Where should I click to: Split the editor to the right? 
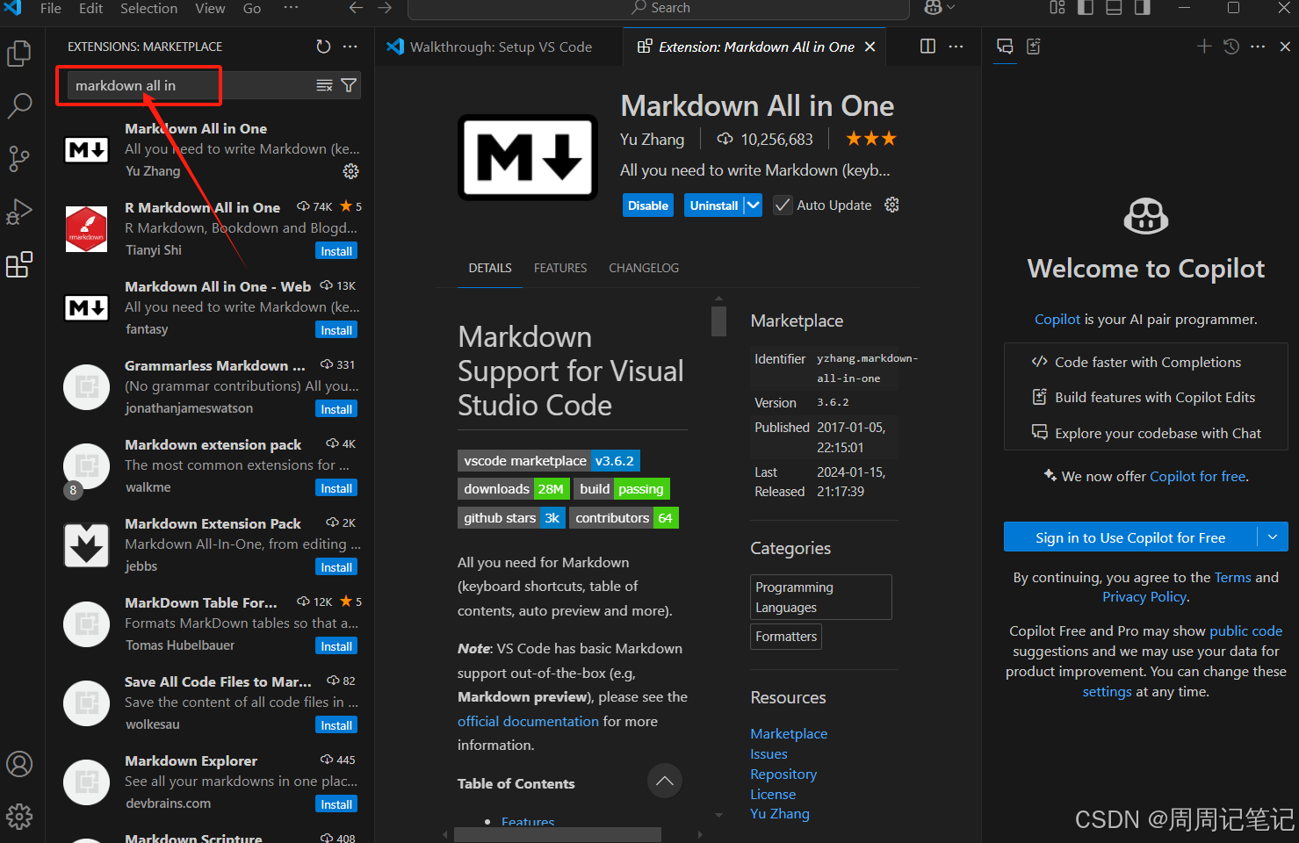[x=927, y=47]
